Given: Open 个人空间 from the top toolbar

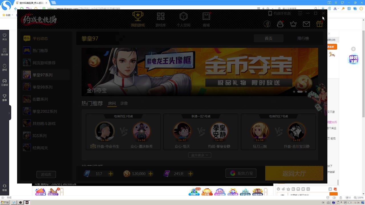Looking at the screenshot, I should 183,19.
